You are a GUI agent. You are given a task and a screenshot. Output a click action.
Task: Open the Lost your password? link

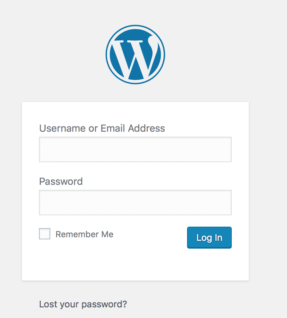point(83,304)
